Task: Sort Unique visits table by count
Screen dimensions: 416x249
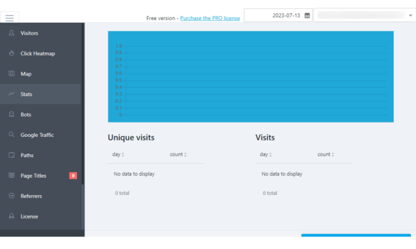Action: tap(178, 154)
